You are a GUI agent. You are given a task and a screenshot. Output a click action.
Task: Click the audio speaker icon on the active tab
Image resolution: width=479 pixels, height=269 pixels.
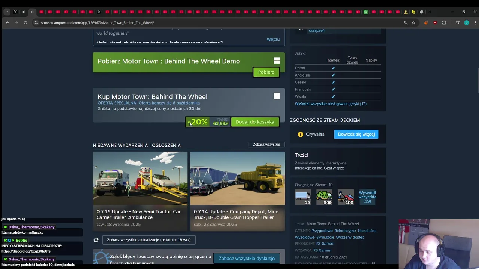(x=24, y=12)
